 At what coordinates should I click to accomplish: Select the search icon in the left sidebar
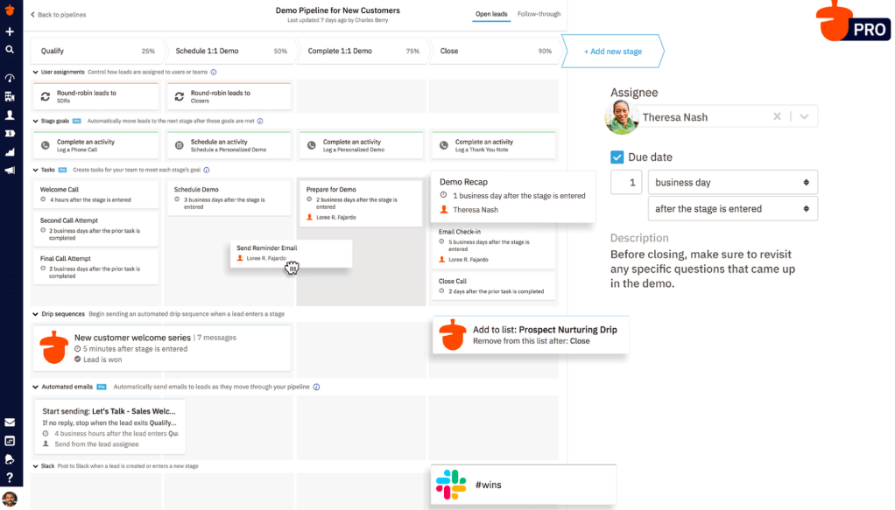coord(9,50)
